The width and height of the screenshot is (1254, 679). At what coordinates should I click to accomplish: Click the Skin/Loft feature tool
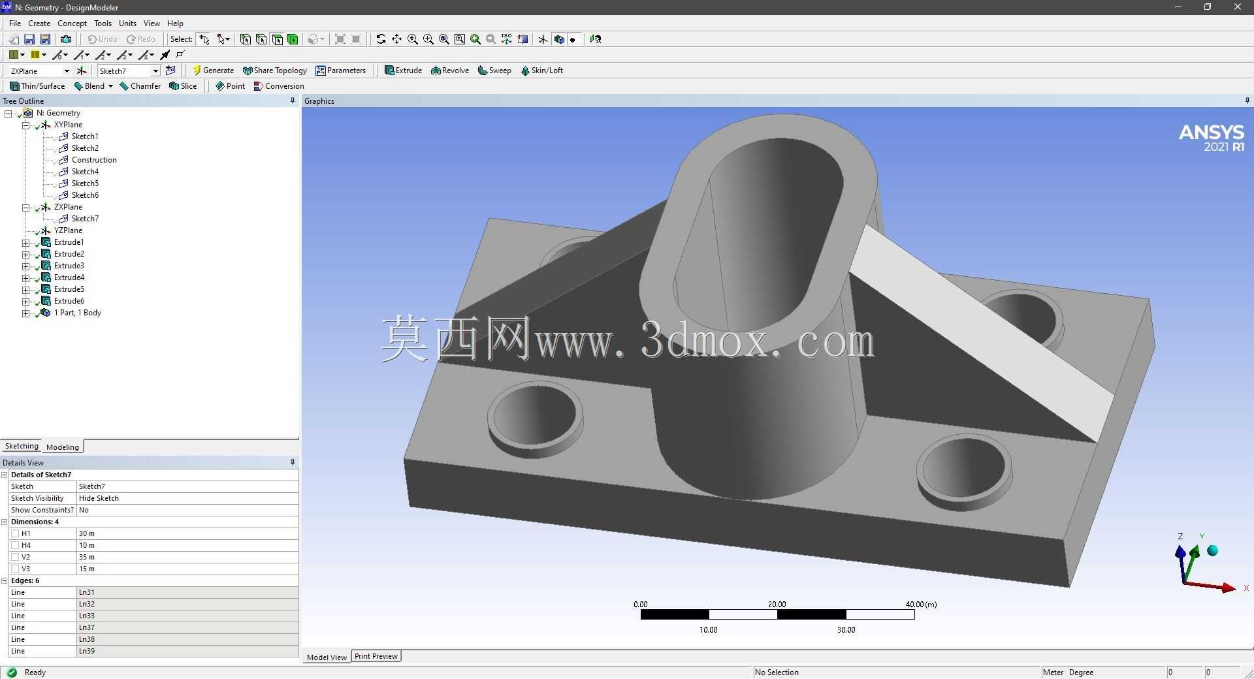[541, 71]
